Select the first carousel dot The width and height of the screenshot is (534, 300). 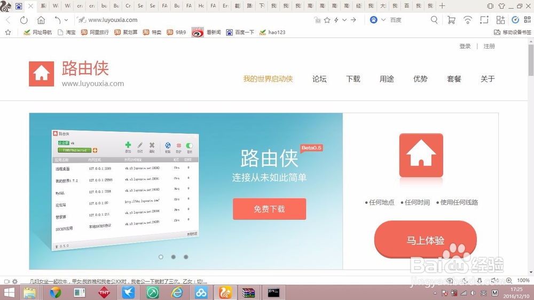(x=161, y=257)
